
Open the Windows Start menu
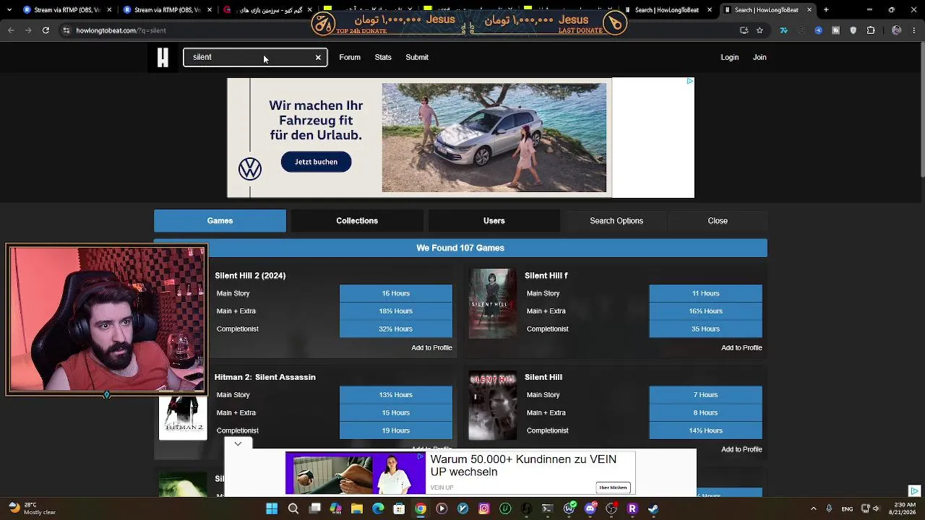click(x=272, y=508)
